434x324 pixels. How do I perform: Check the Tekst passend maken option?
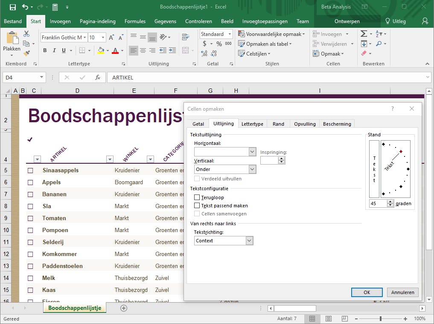[197, 206]
